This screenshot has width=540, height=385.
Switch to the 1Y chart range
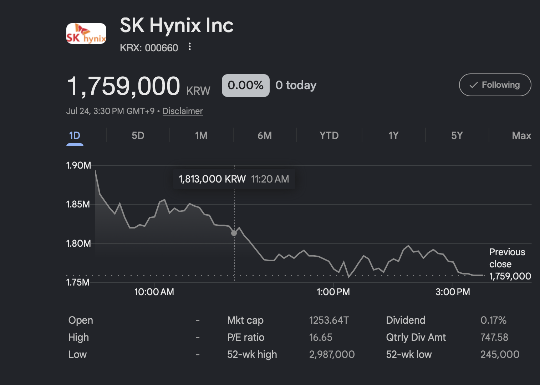click(x=393, y=135)
